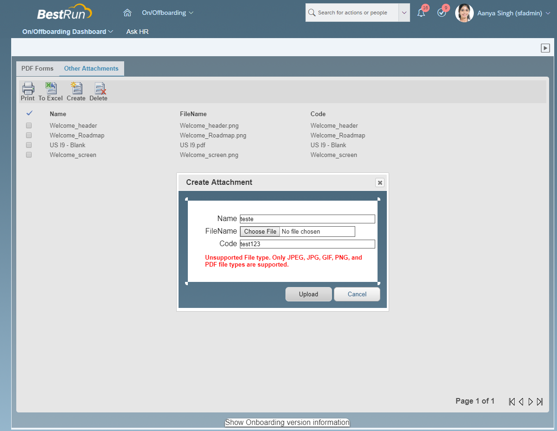The image size is (557, 431).
Task: Open the to-do checkmark icon
Action: [442, 13]
